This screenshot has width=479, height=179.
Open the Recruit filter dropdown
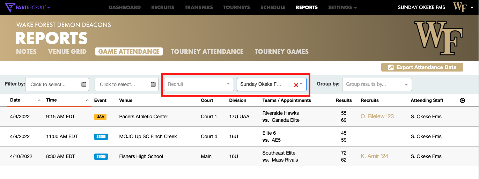[199, 84]
